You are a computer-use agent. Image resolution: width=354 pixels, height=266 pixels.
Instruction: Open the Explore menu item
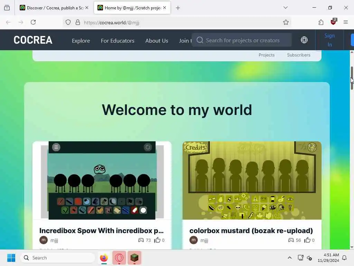point(81,41)
